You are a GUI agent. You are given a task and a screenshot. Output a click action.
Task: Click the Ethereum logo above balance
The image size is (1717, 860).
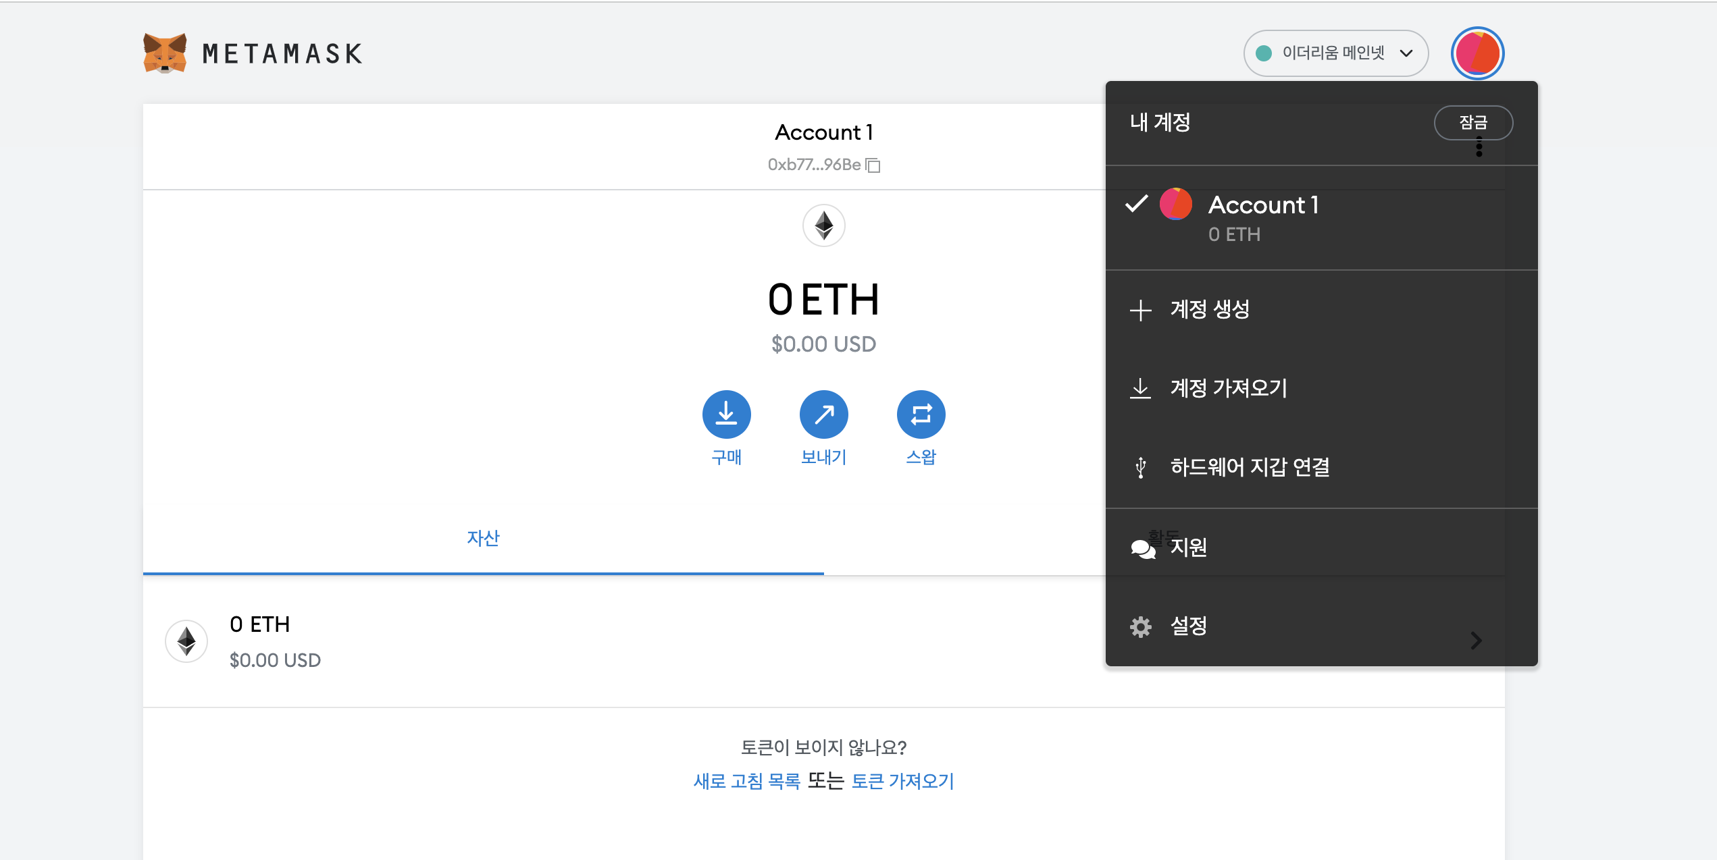pyautogui.click(x=823, y=225)
